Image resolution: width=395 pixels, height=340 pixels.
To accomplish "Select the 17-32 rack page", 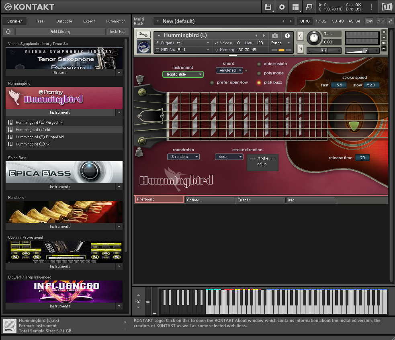I will pos(321,21).
